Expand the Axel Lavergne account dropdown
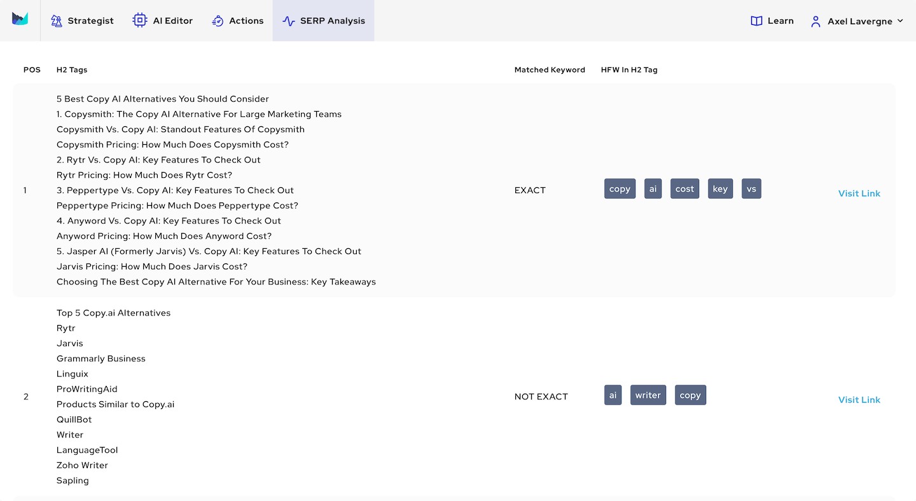Image resolution: width=916 pixels, height=501 pixels. [857, 21]
